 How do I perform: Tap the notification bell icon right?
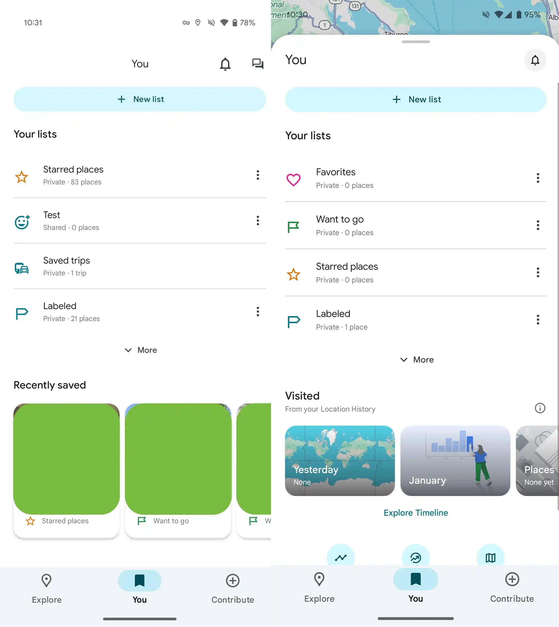pyautogui.click(x=534, y=60)
